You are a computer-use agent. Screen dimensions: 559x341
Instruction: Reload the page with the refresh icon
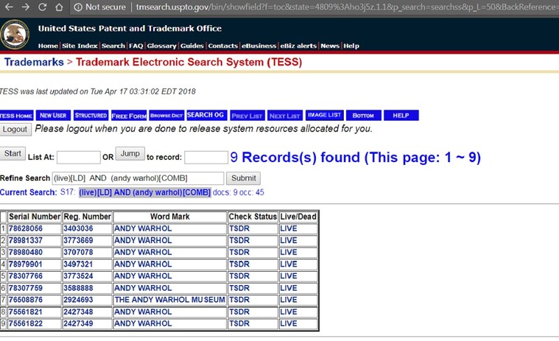43,7
